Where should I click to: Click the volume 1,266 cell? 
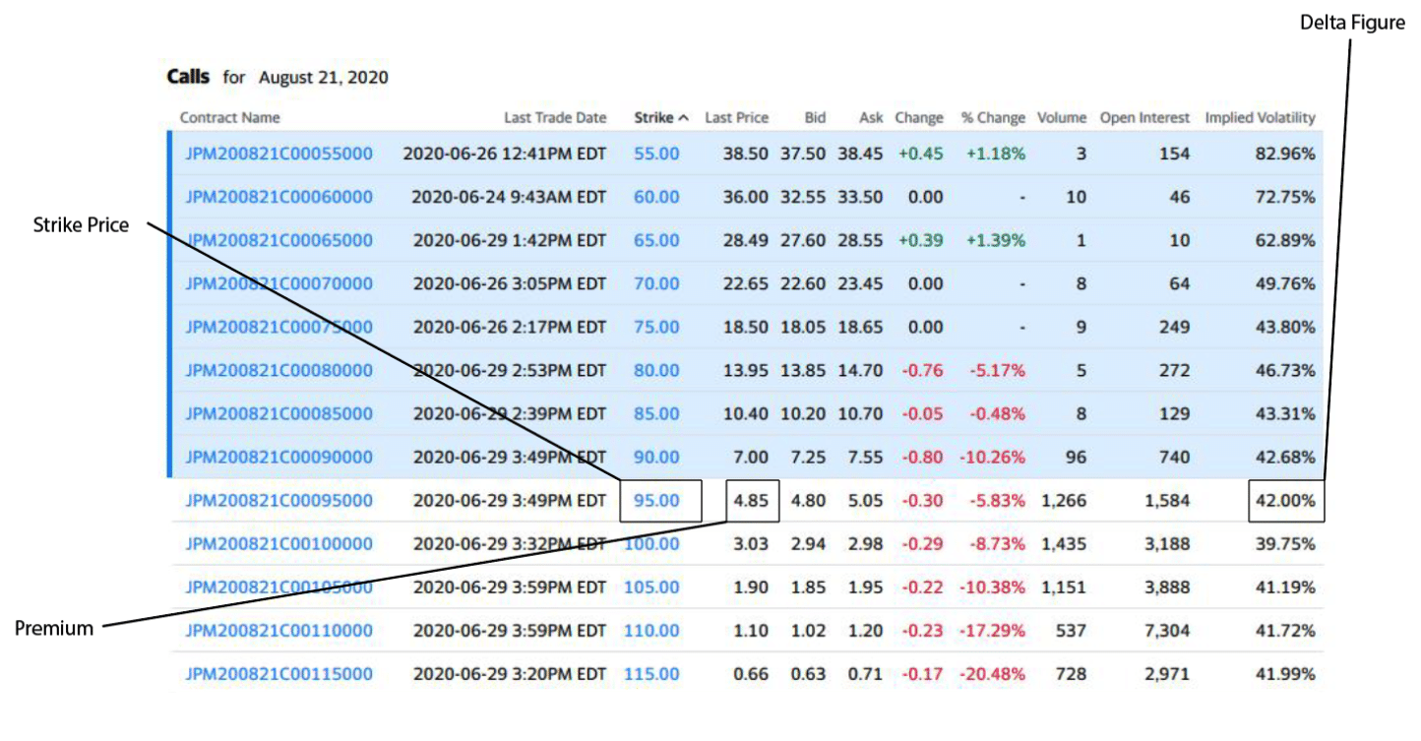pyautogui.click(x=1064, y=500)
